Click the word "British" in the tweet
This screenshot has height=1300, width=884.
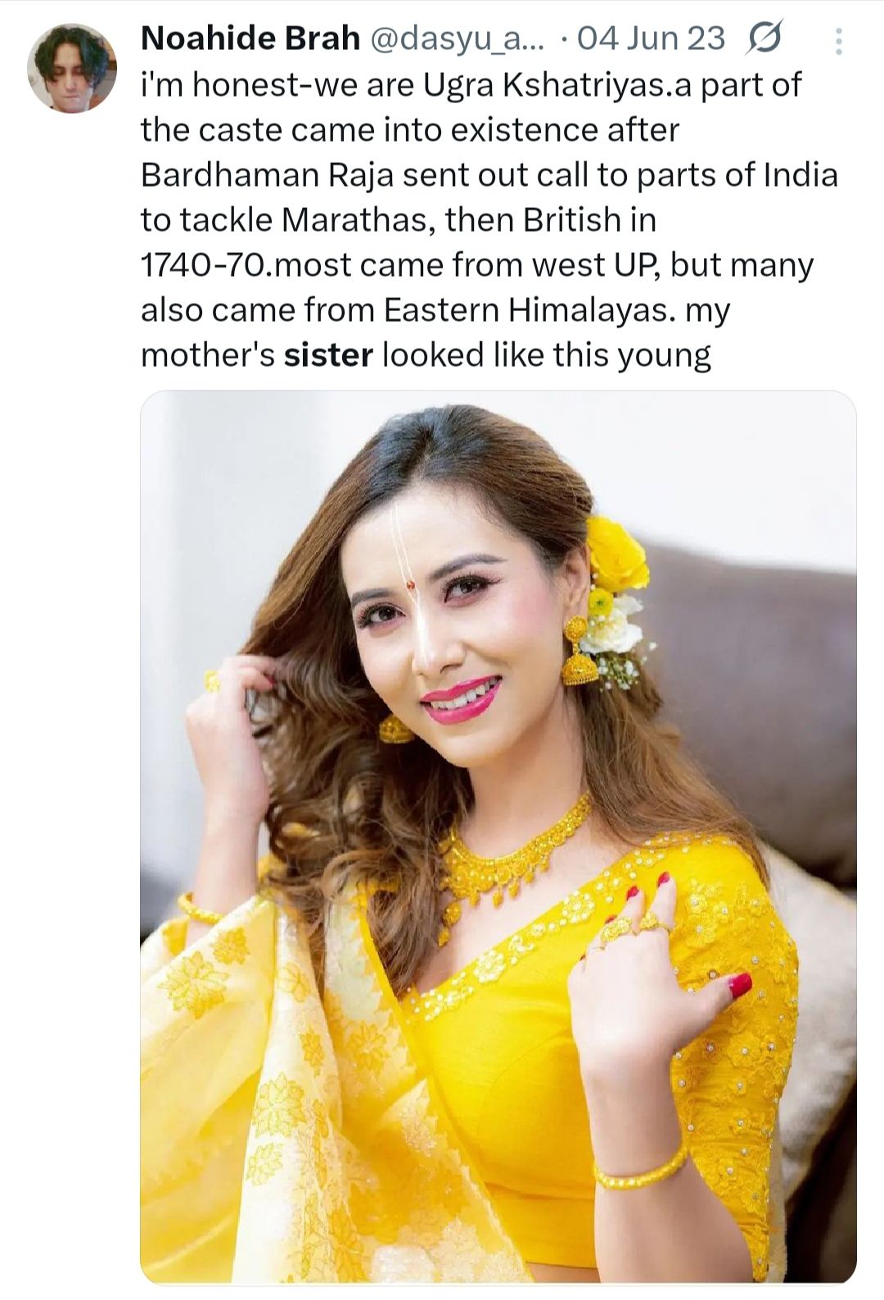click(x=572, y=220)
